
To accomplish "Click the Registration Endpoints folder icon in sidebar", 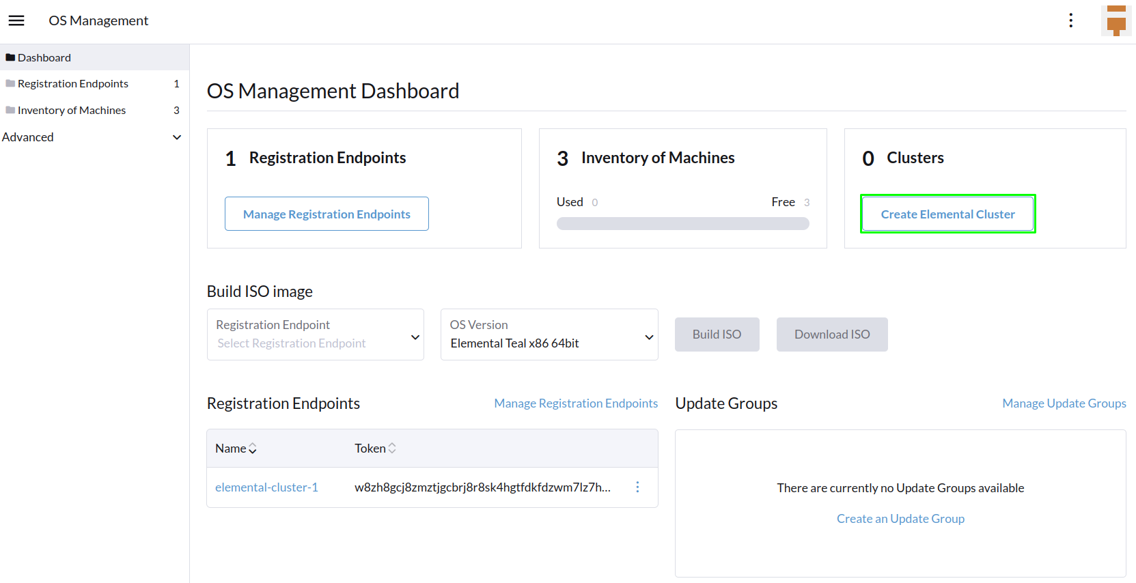I will pos(10,83).
